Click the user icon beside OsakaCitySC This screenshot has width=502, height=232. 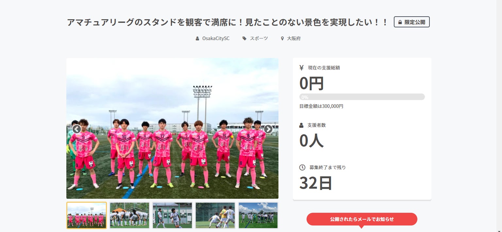197,38
